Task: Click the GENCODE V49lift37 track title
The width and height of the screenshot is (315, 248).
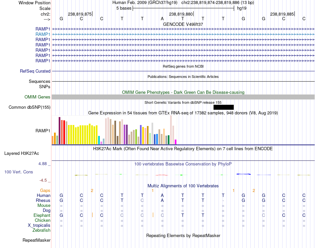Action: click(183, 24)
